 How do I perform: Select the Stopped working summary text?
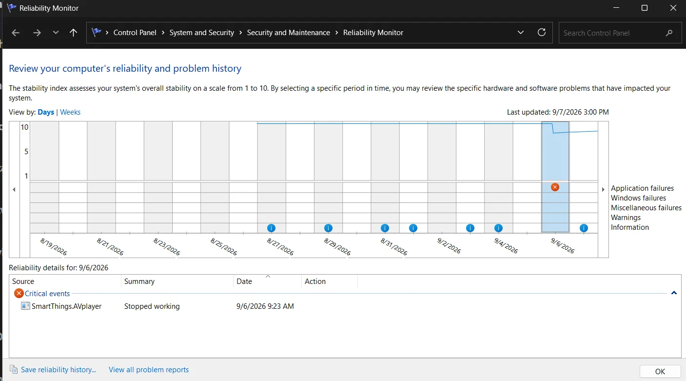point(152,306)
